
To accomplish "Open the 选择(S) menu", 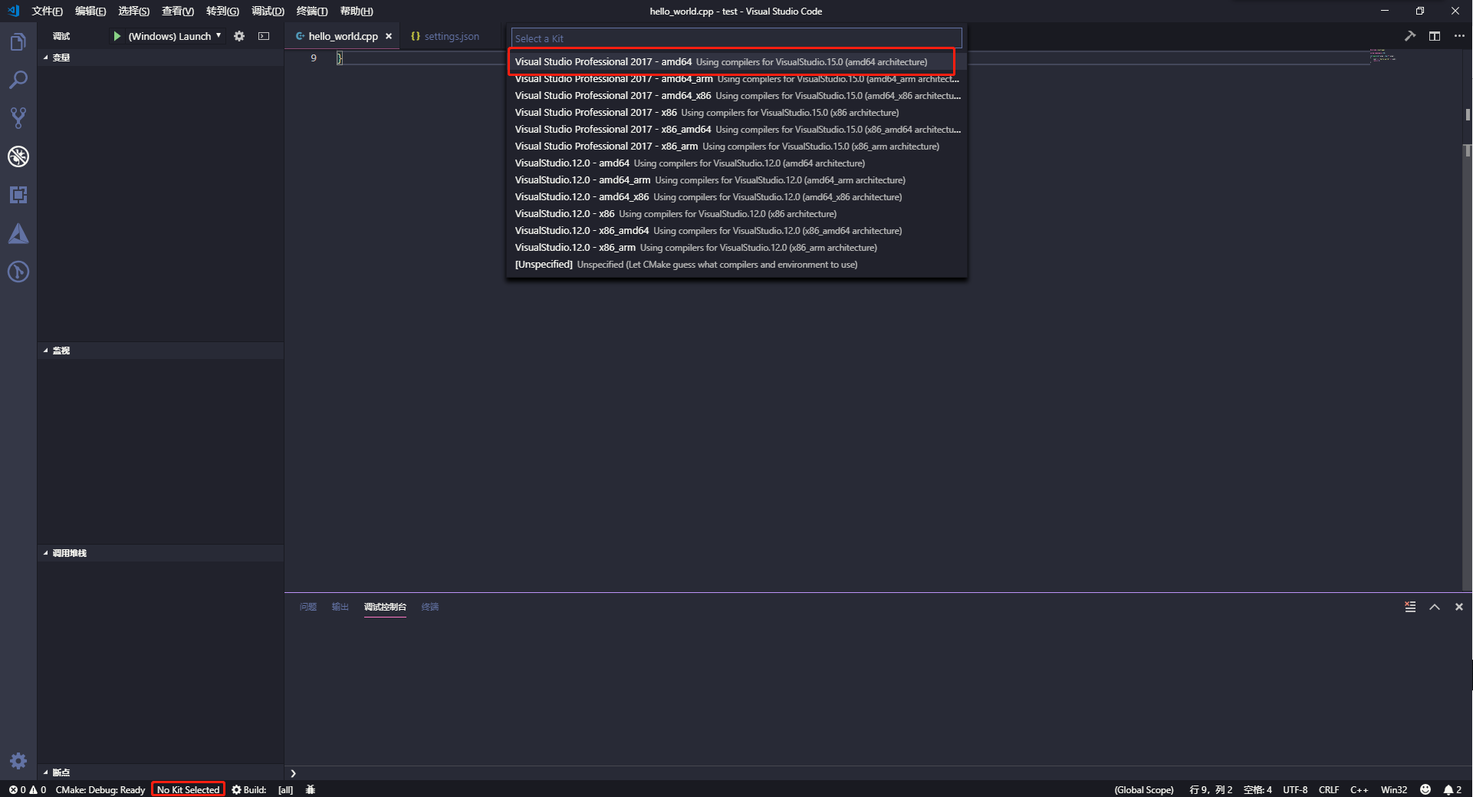I will (133, 12).
